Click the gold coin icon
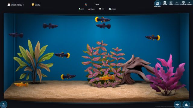 [33, 4]
